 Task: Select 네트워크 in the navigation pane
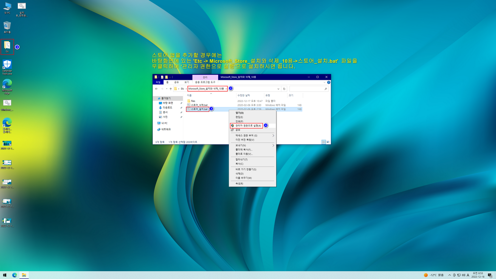click(x=166, y=129)
